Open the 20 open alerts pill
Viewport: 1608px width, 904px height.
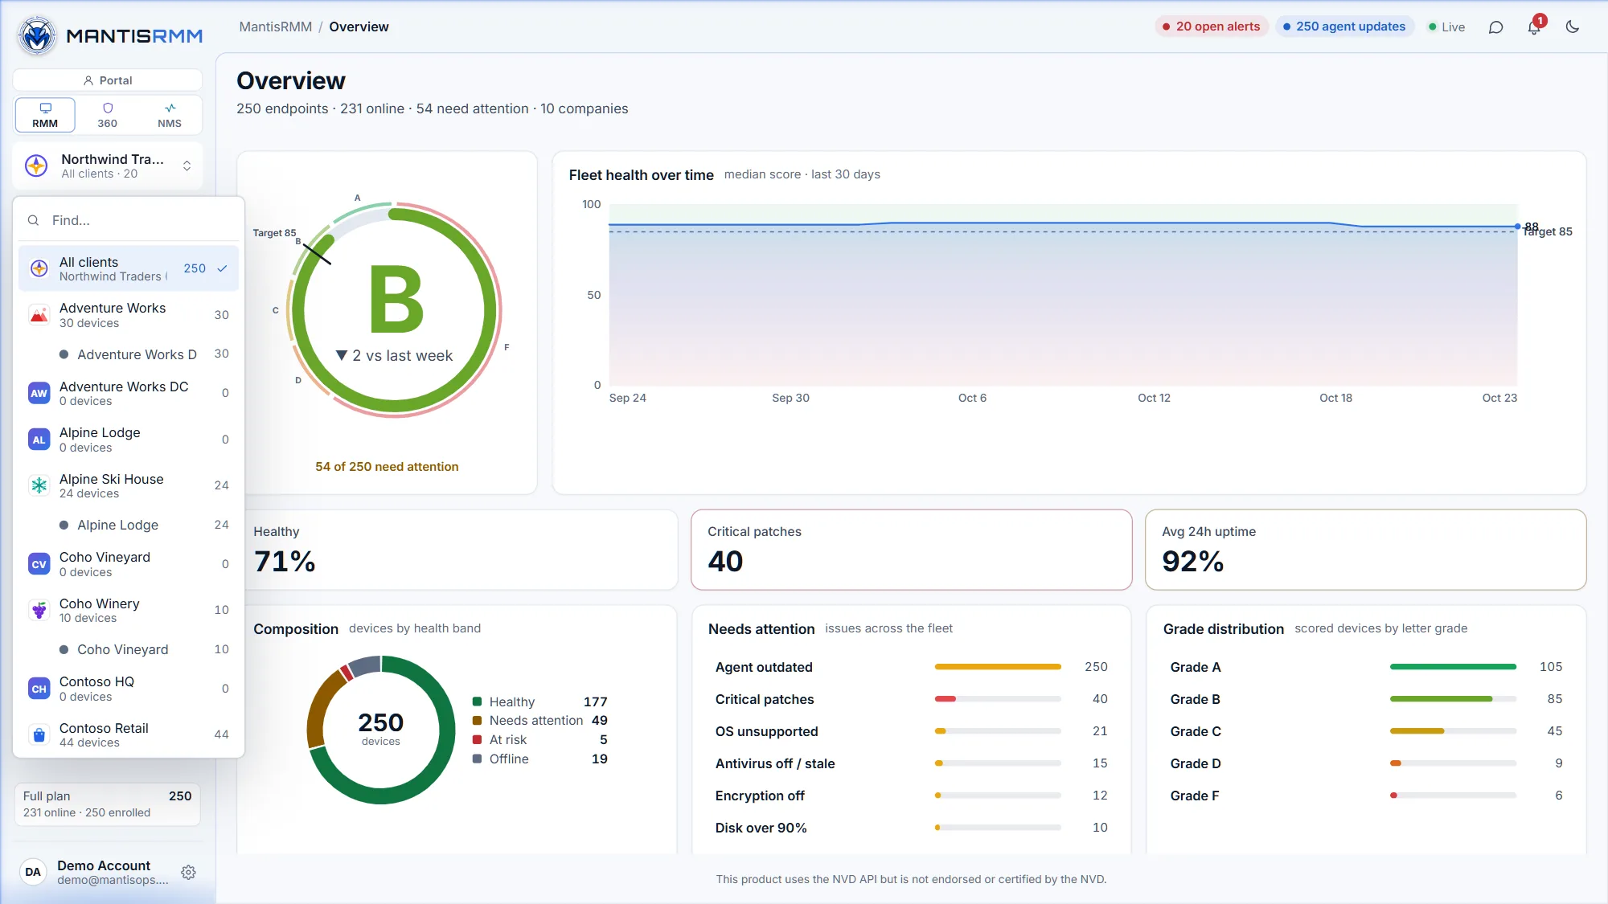coord(1212,27)
